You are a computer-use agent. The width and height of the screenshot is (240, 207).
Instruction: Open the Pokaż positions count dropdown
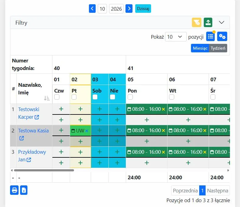point(176,37)
